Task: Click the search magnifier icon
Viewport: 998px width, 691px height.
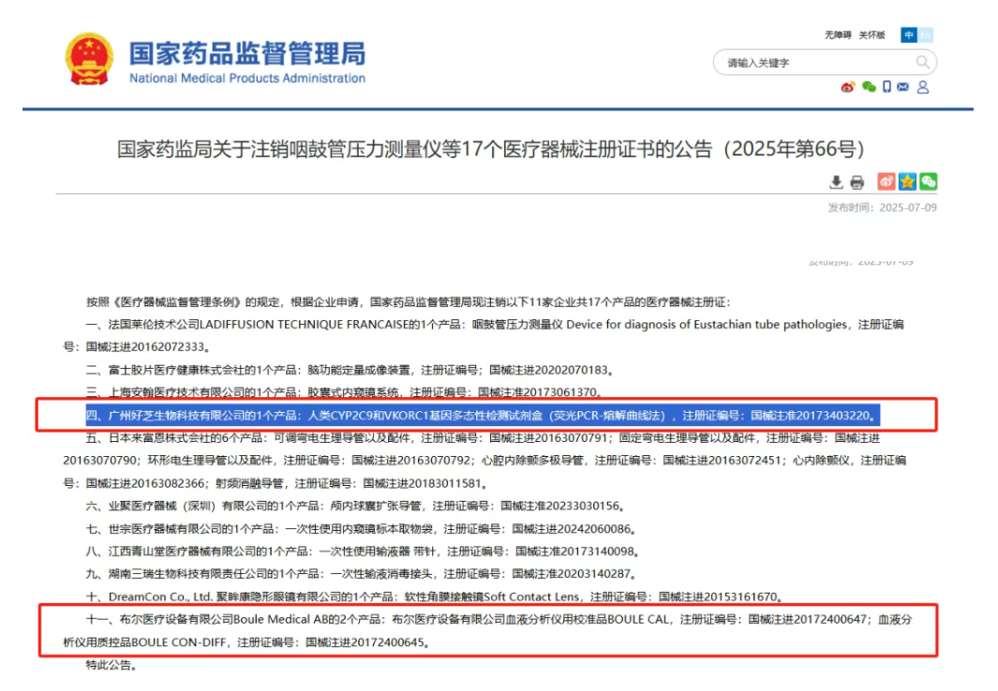Action: (923, 63)
